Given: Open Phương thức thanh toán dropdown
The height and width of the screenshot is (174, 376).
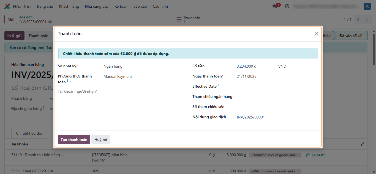Looking at the screenshot, I should tap(143, 77).
